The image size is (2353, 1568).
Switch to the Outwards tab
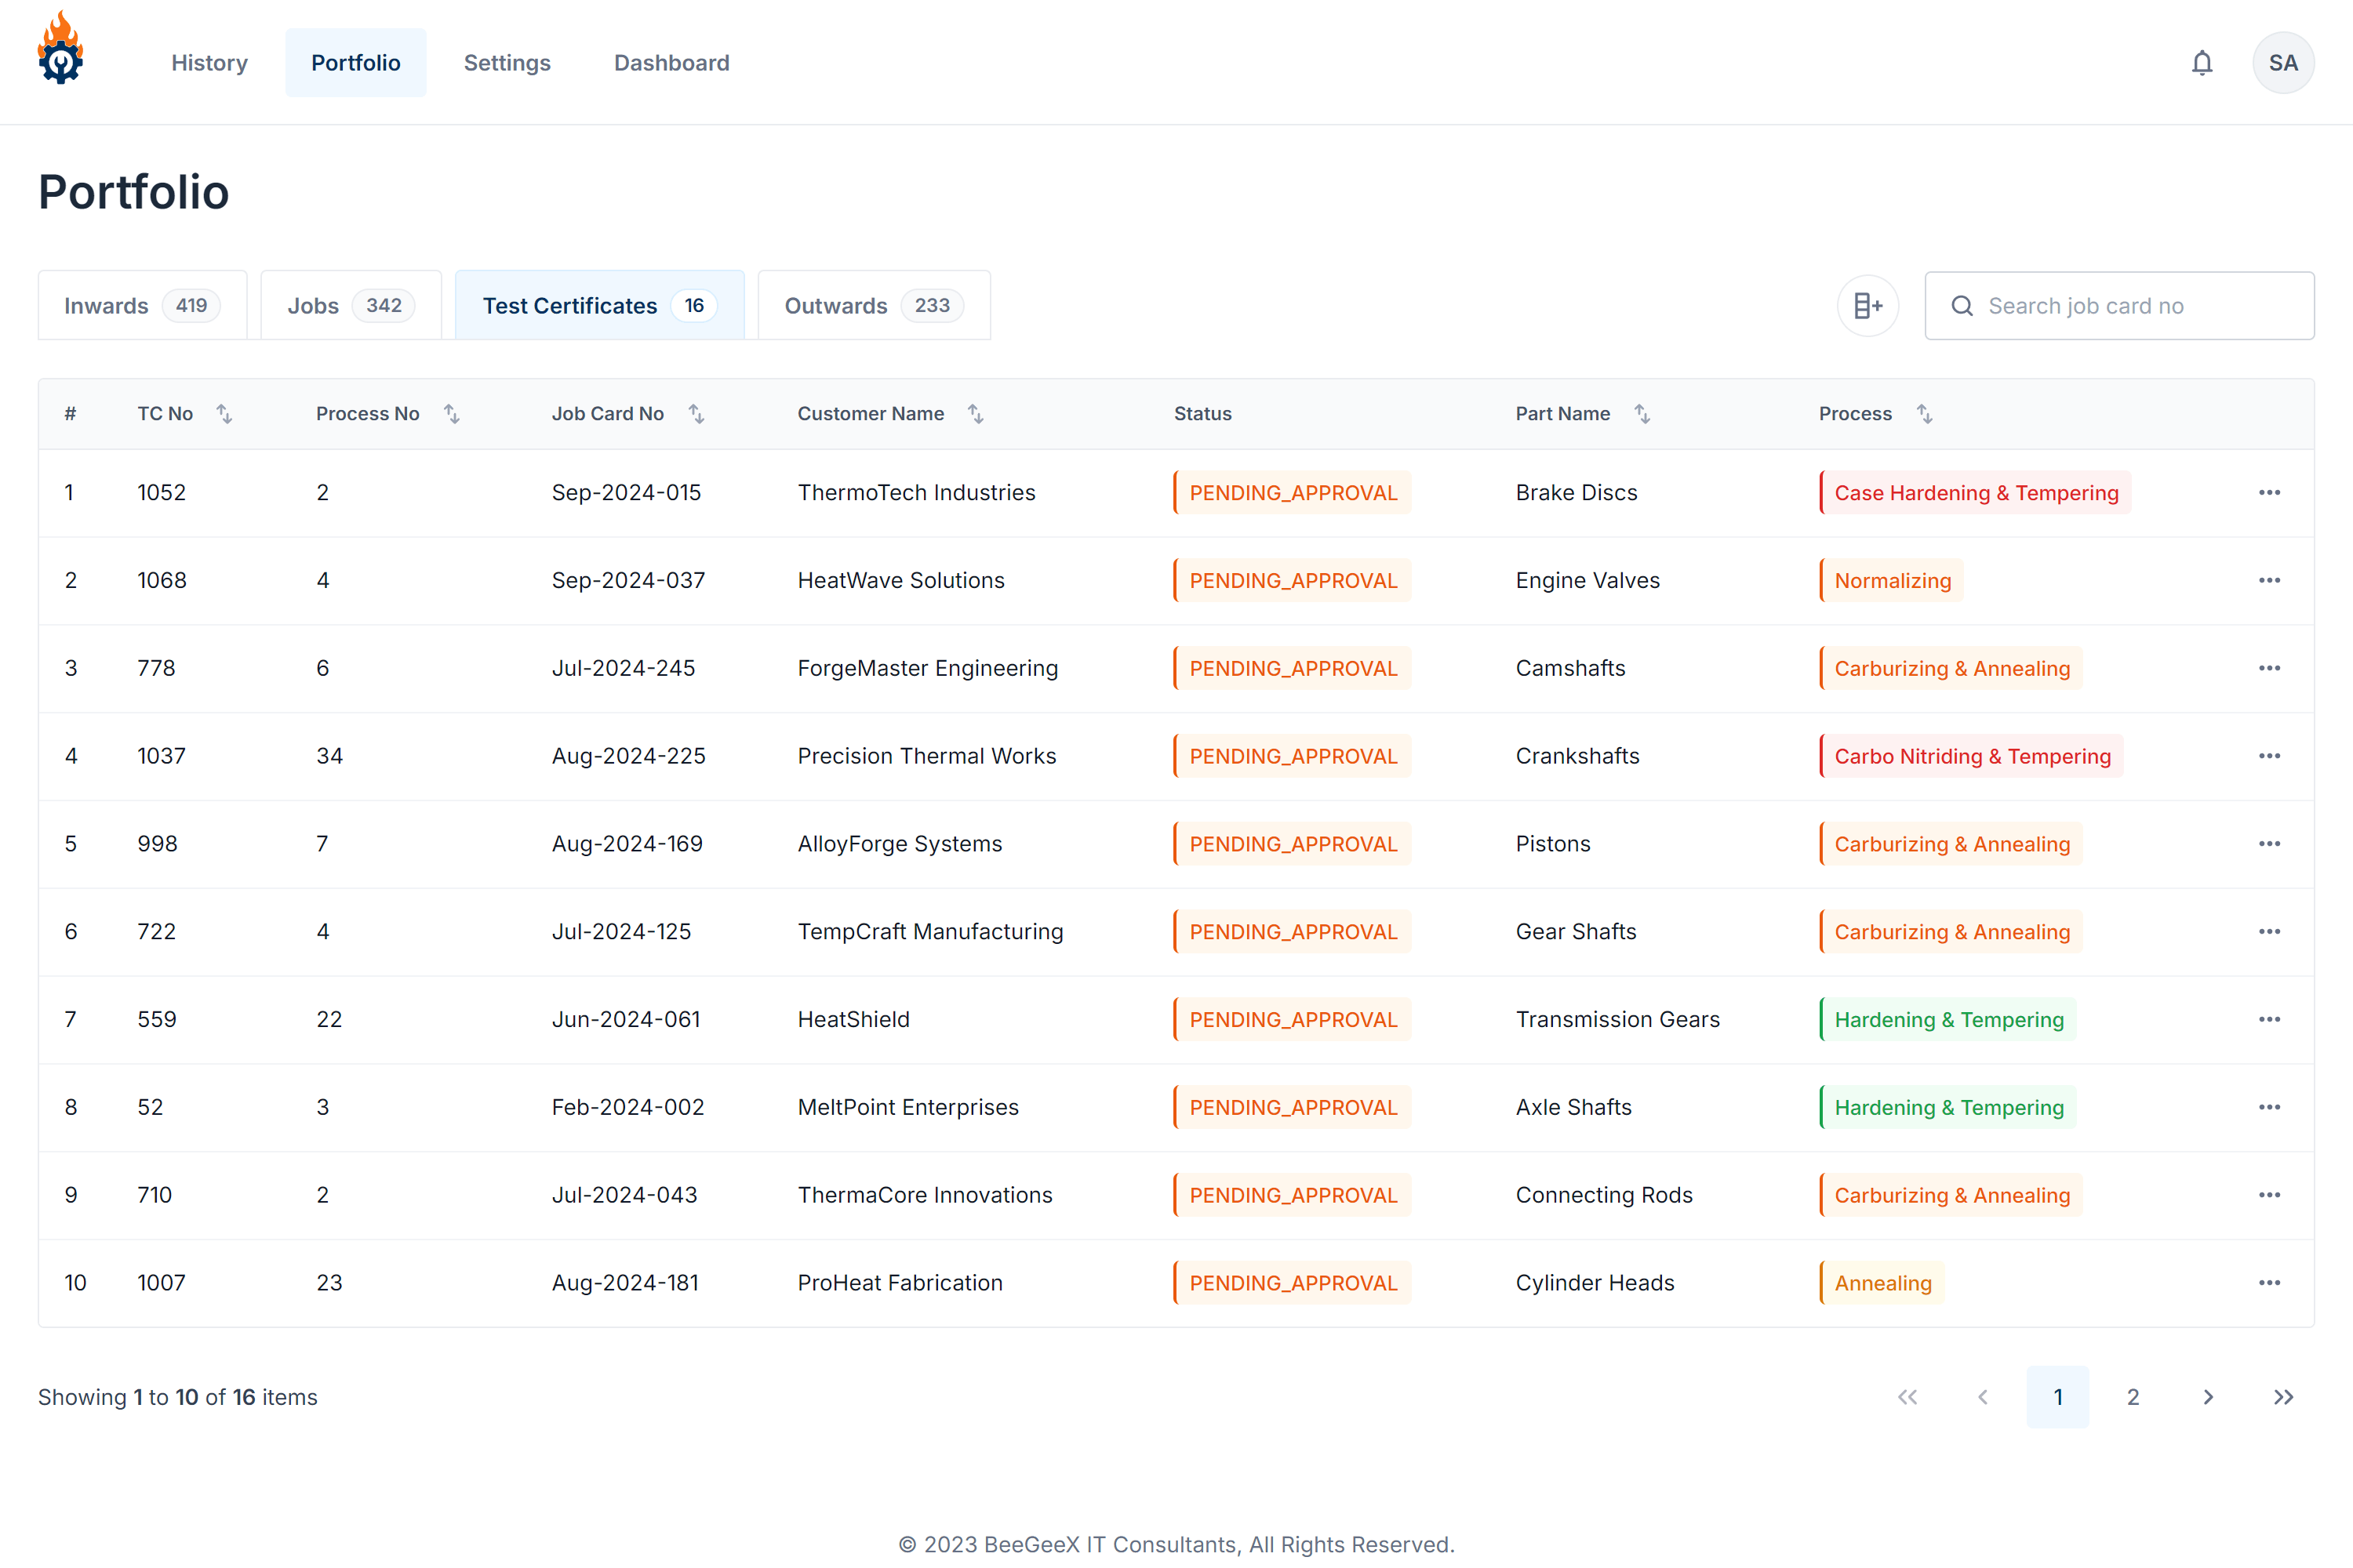pyautogui.click(x=874, y=306)
